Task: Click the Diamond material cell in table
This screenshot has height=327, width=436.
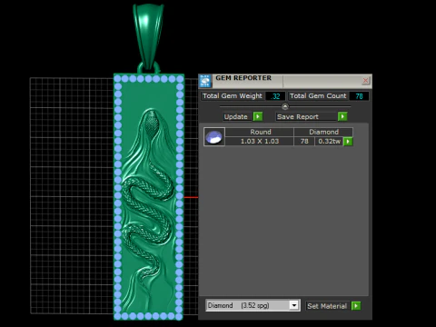Action: coord(323,132)
